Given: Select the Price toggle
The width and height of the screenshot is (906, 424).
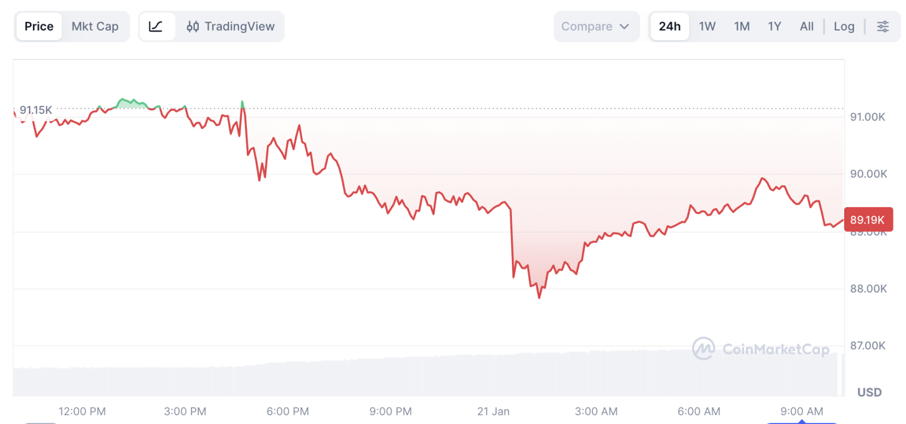Looking at the screenshot, I should pyautogui.click(x=39, y=27).
